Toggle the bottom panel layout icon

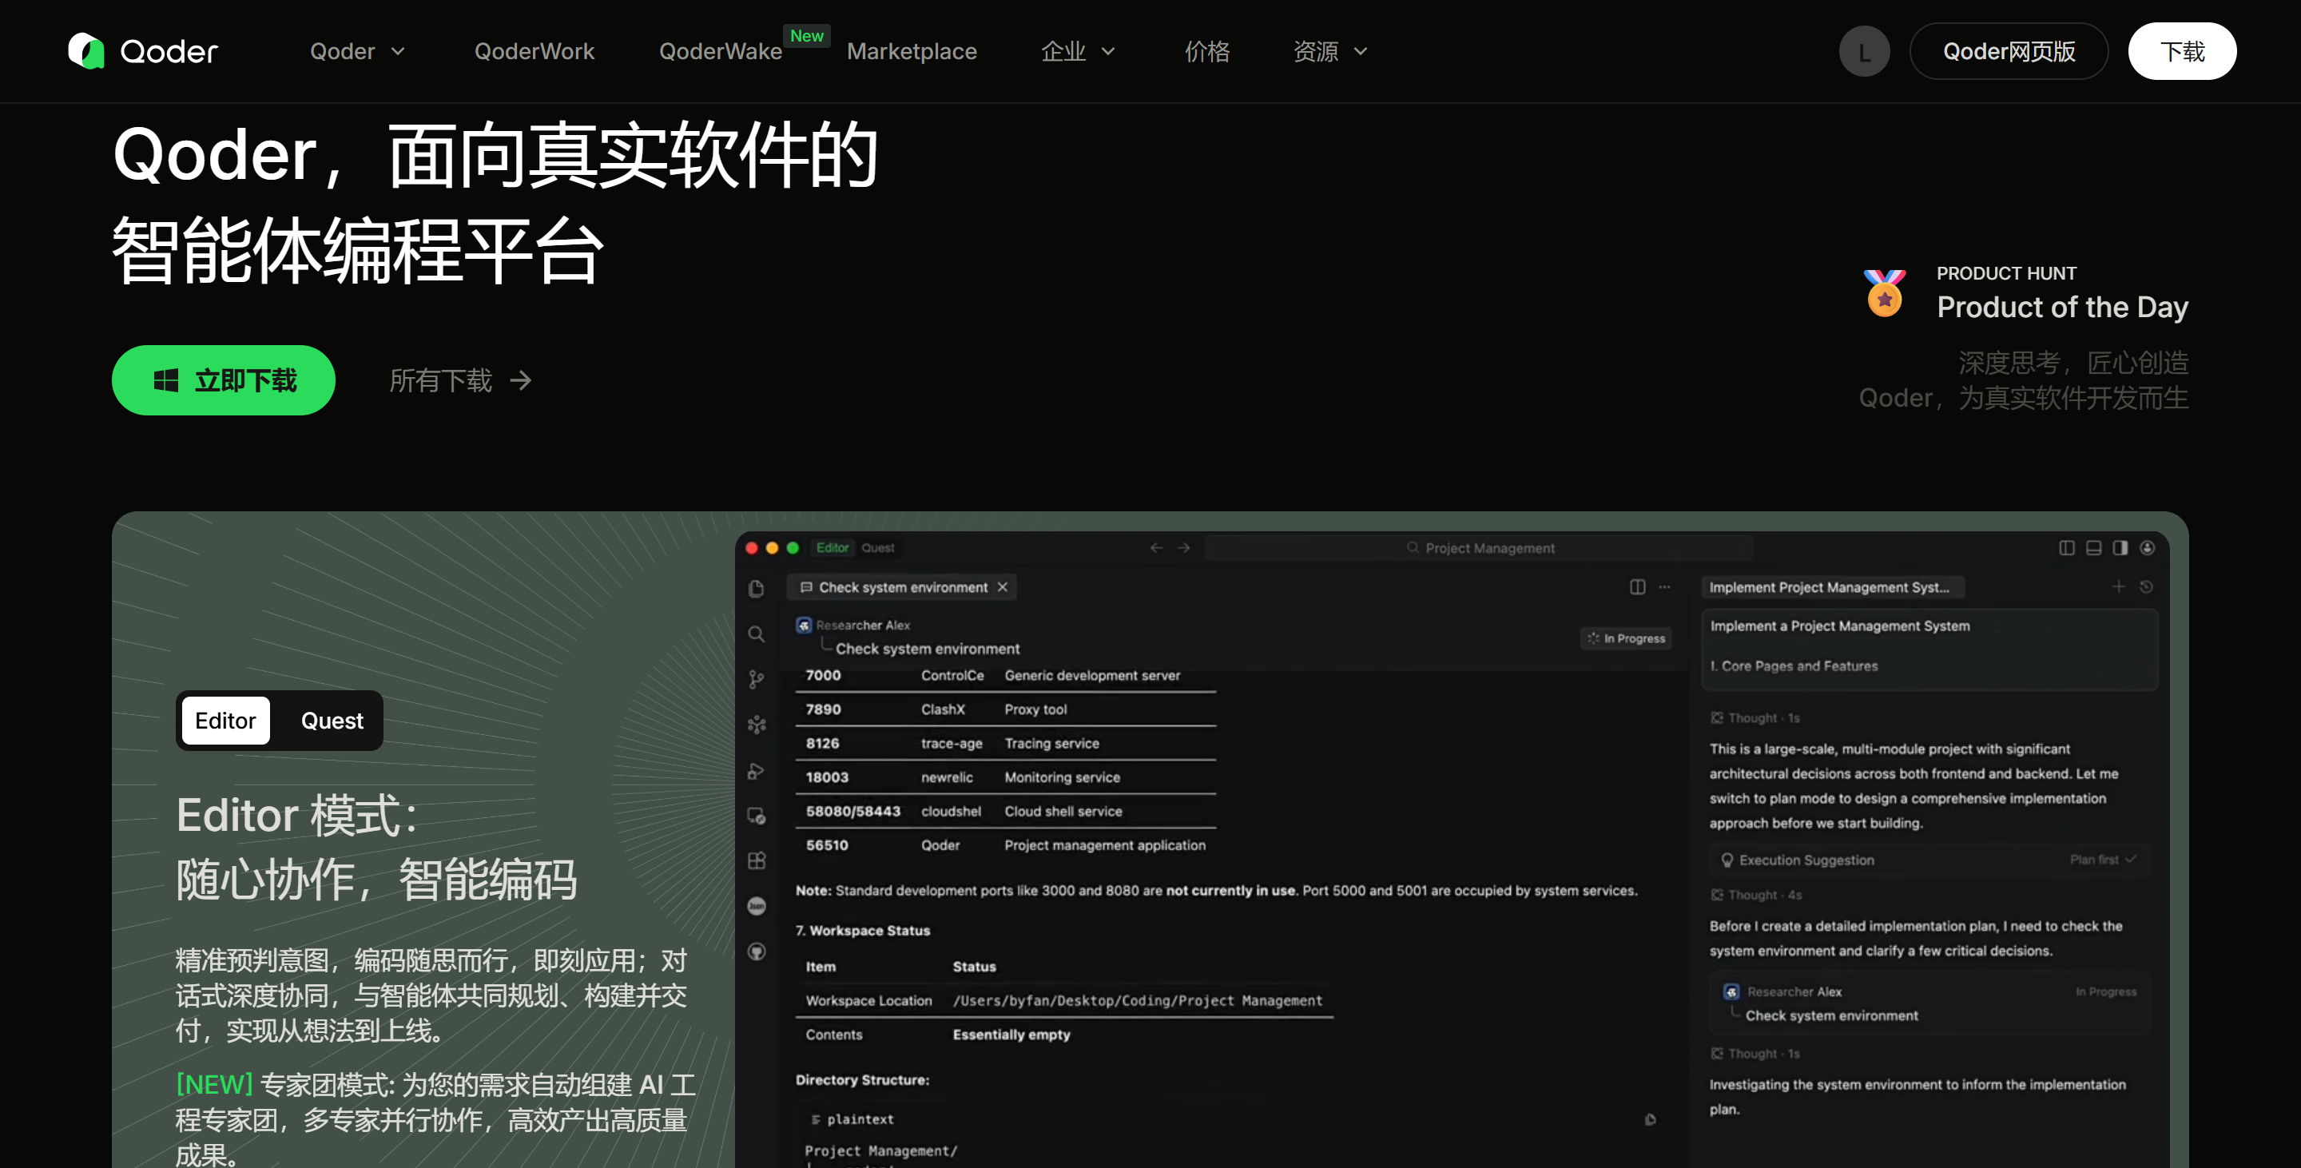click(x=2093, y=548)
